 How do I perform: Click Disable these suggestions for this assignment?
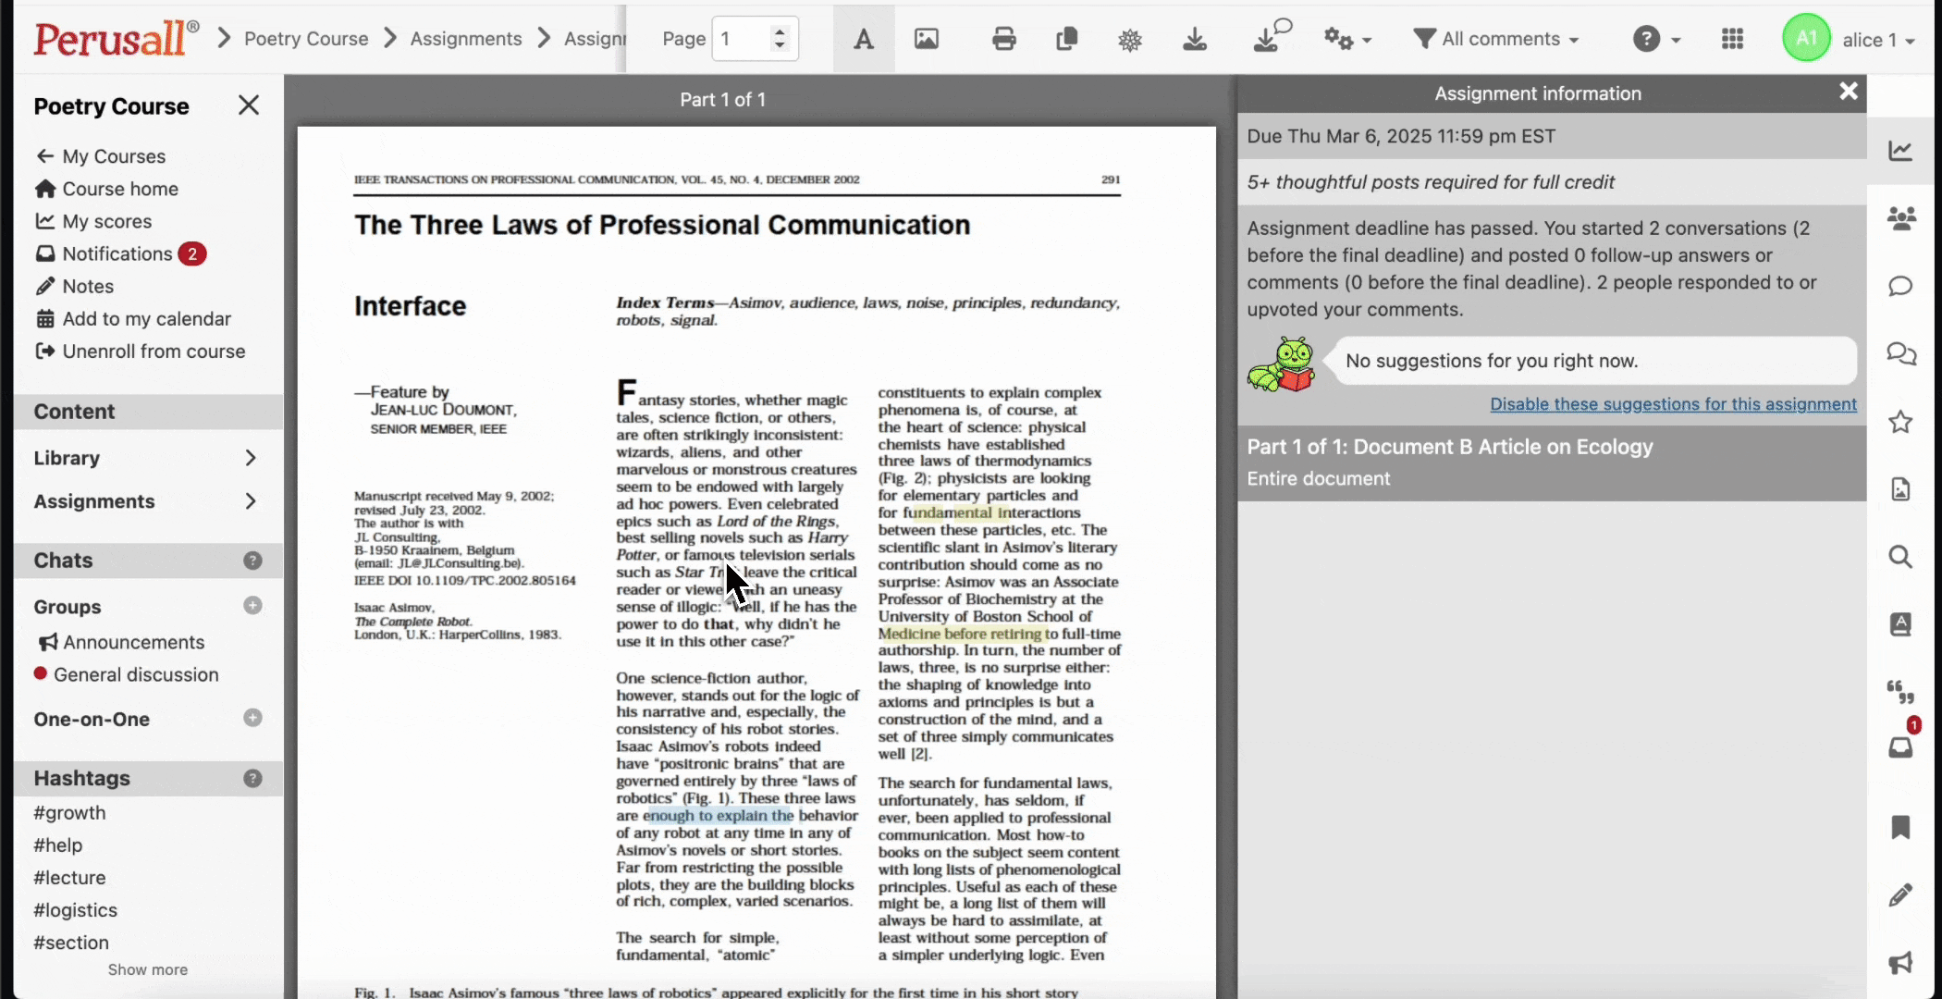click(x=1672, y=404)
